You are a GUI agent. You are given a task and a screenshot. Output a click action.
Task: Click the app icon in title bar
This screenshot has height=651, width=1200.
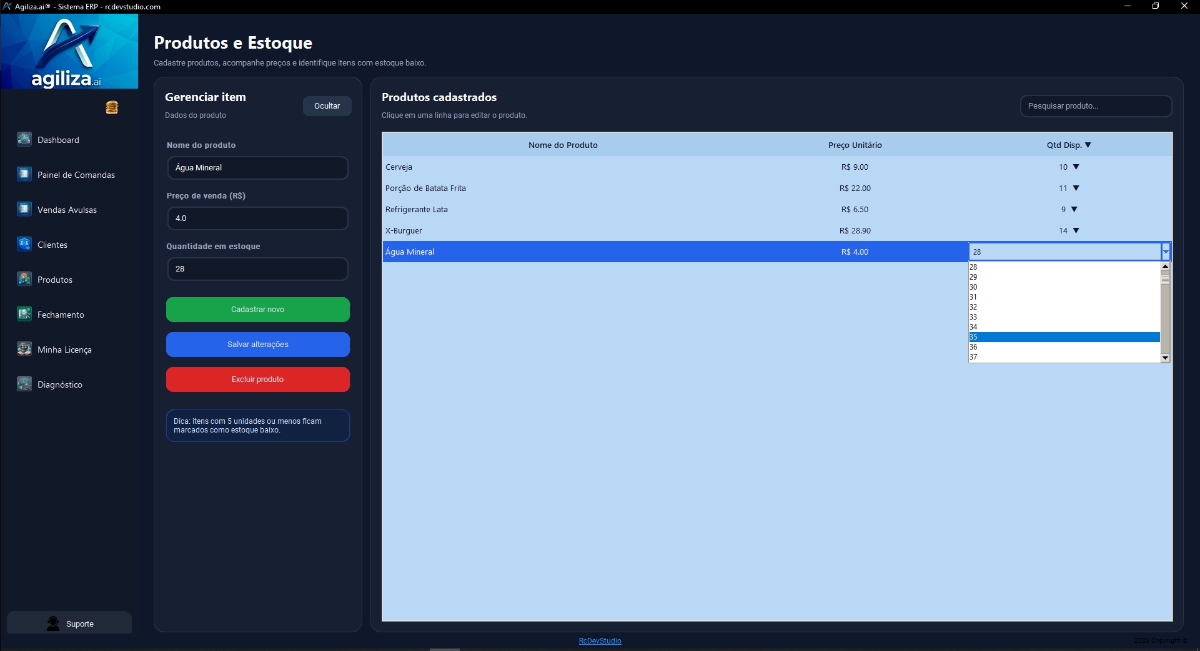(x=7, y=6)
